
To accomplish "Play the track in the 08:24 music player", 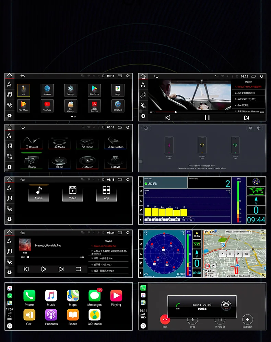I will point(44,269).
